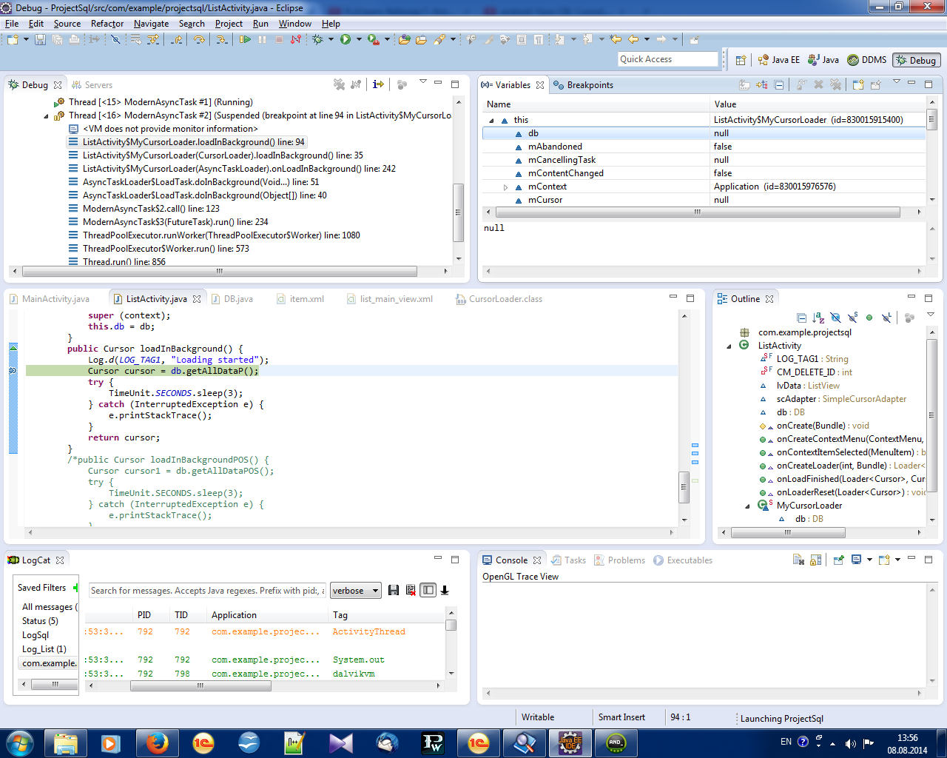Switch to the DB.java editor tab

232,299
